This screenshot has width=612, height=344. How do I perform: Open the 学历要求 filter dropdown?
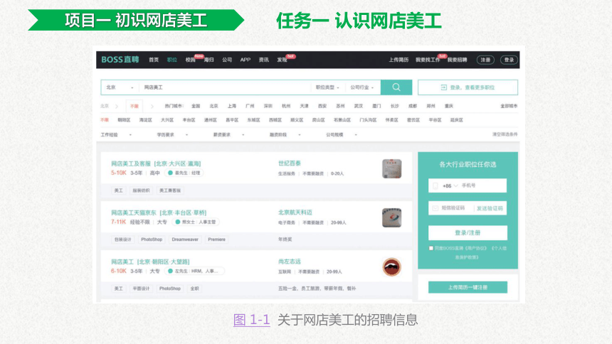tap(172, 134)
